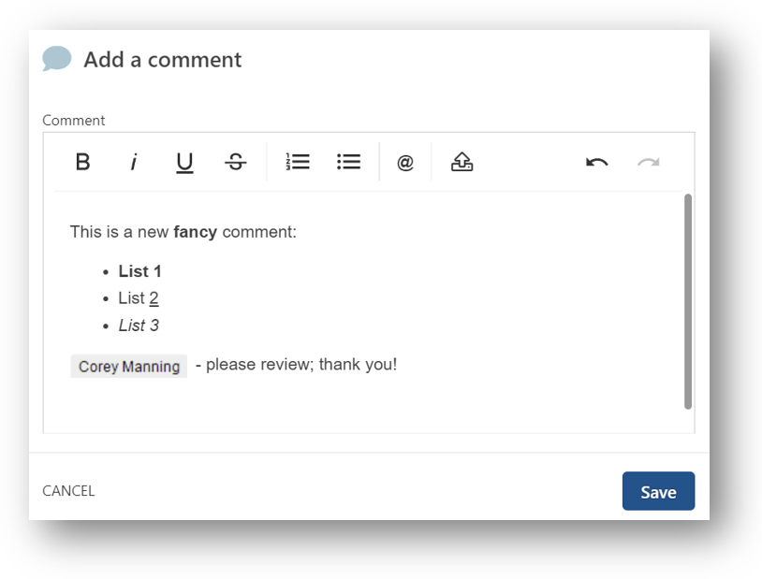Click the redo arrow icon

(x=648, y=163)
